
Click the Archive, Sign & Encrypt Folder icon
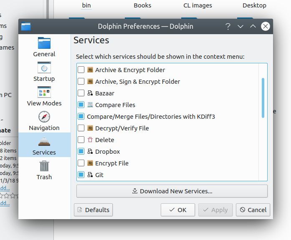coord(90,82)
